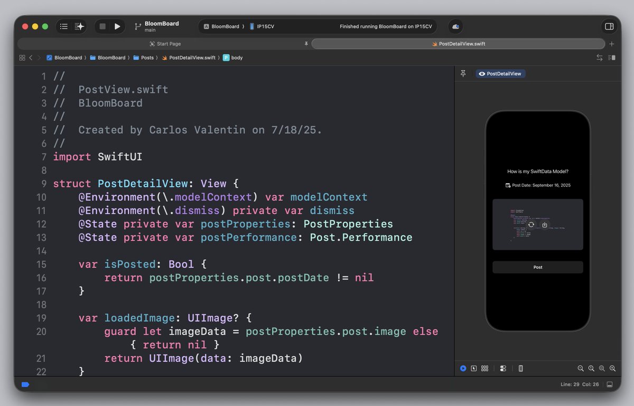
Task: Click line number 9 in the gutter
Action: click(x=43, y=184)
